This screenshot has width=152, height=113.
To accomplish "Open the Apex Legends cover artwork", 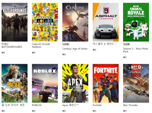I will coord(75,83).
